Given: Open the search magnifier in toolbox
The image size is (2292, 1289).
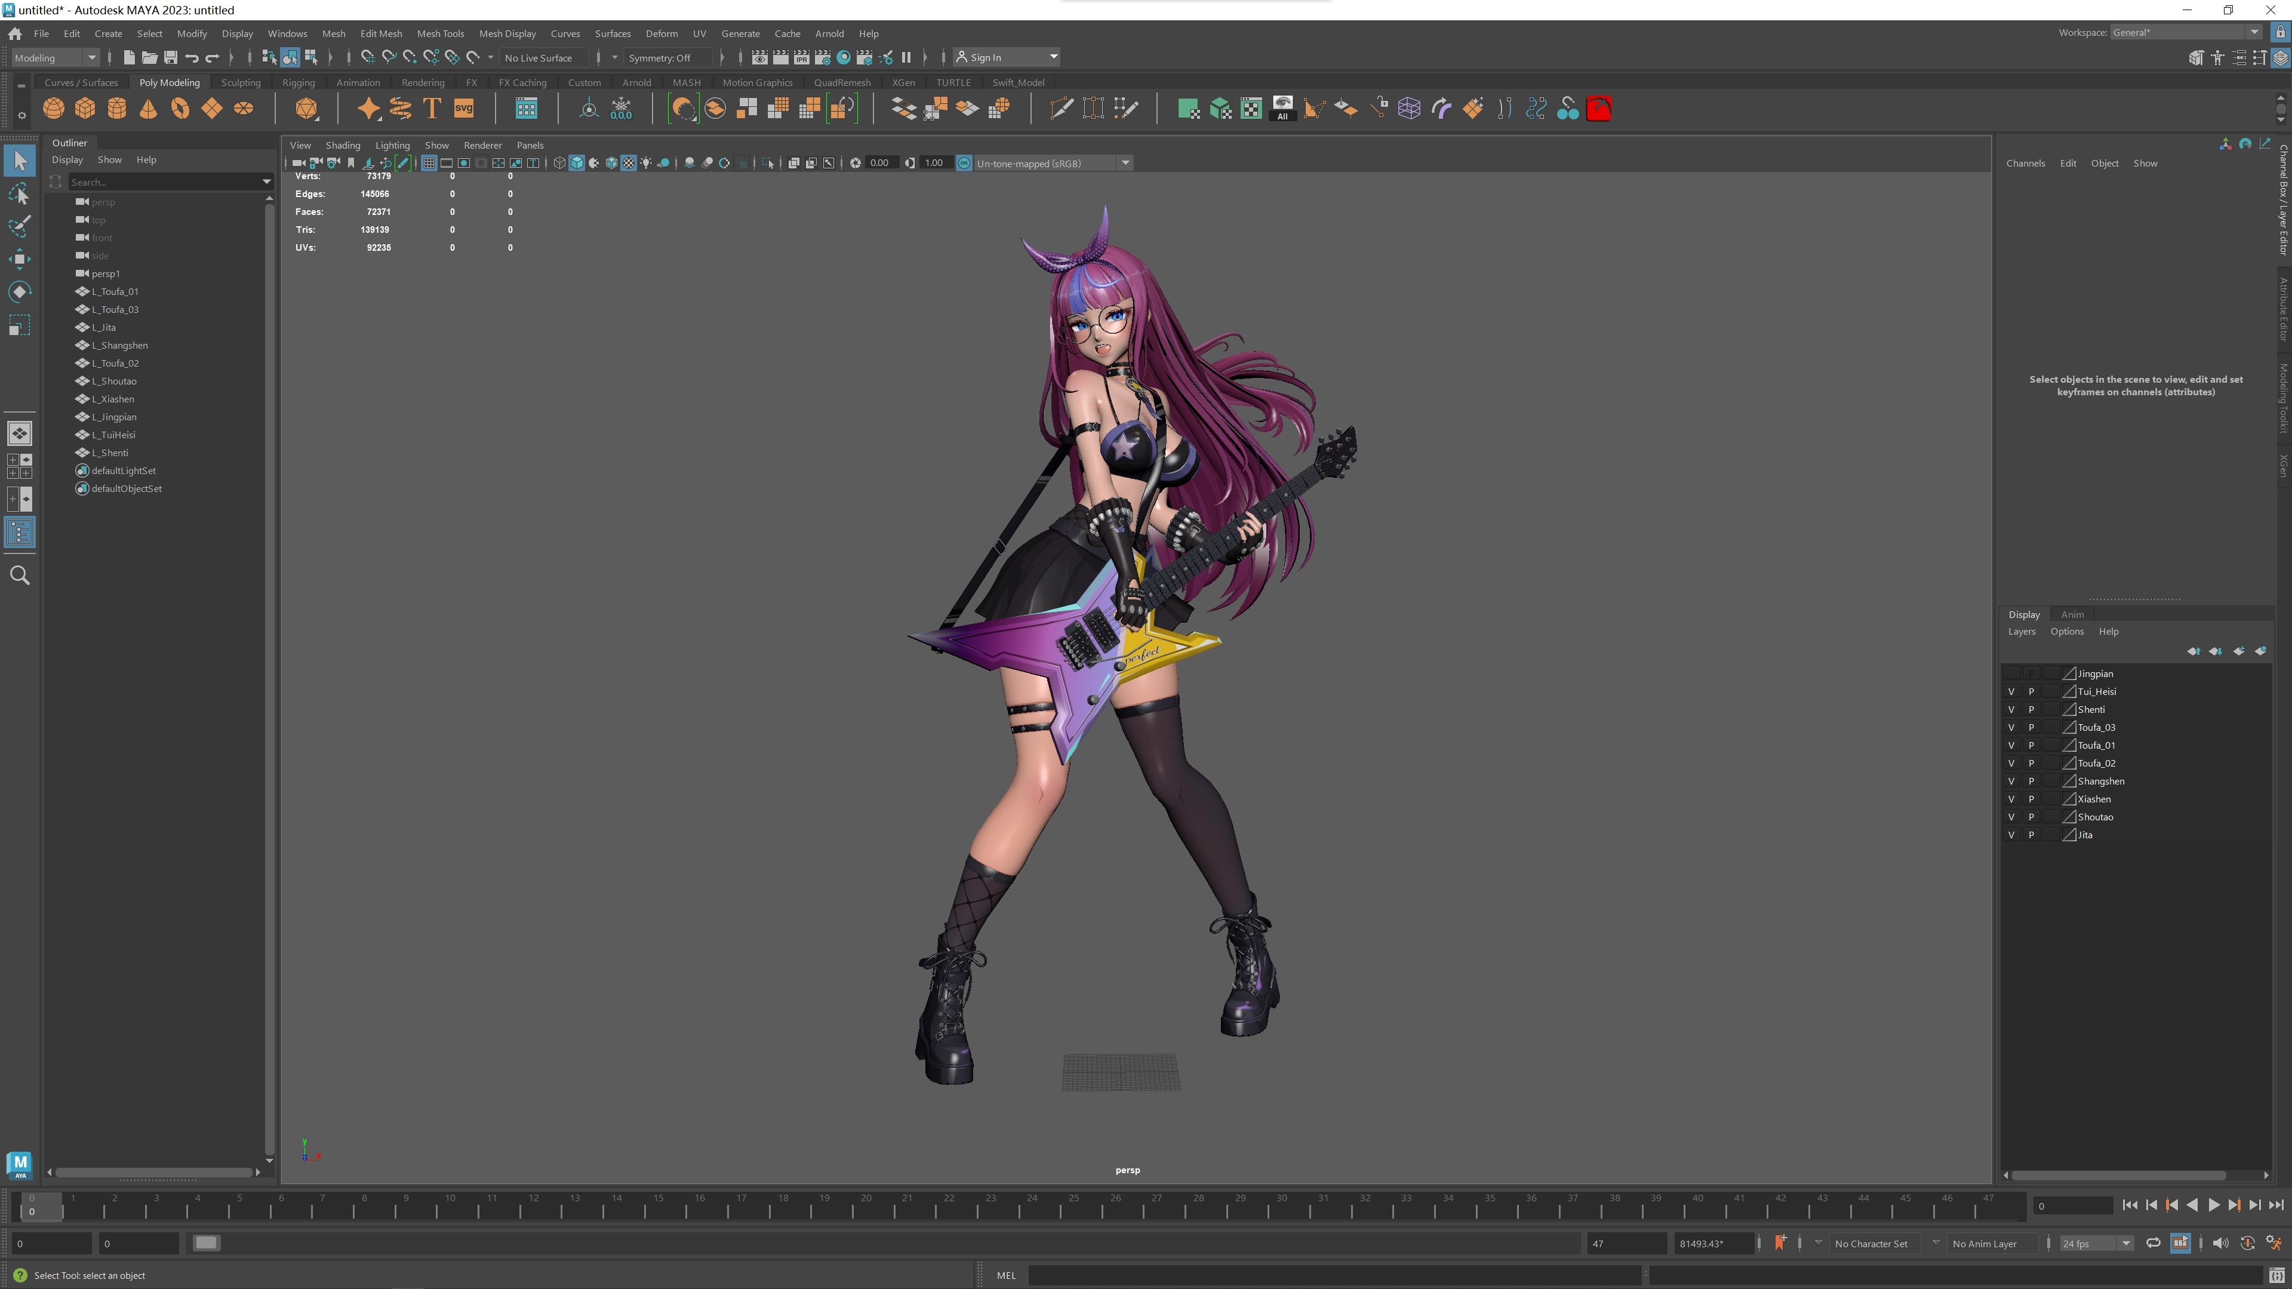Looking at the screenshot, I should tap(20, 576).
